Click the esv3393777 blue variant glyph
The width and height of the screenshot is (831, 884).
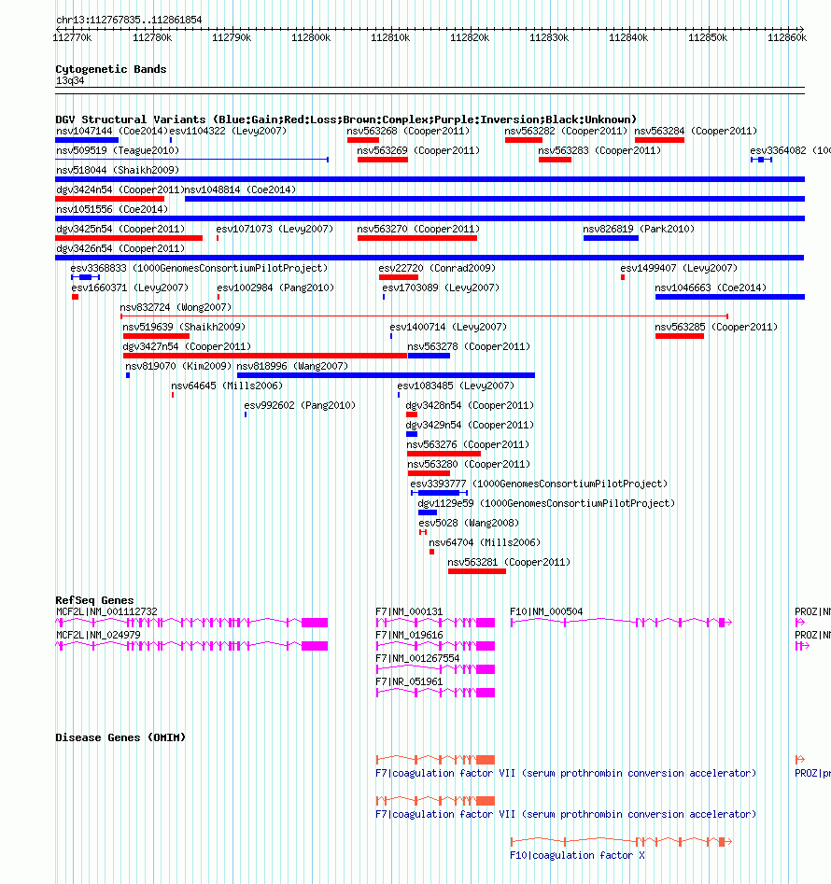tap(439, 493)
